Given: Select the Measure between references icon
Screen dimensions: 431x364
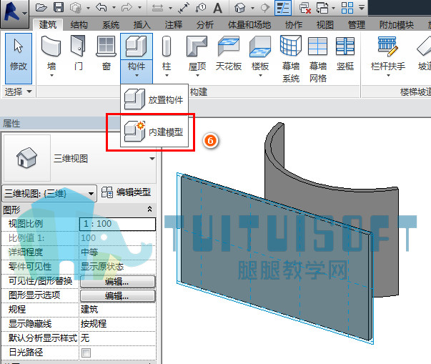Looking at the screenshot, I should click(x=157, y=8).
